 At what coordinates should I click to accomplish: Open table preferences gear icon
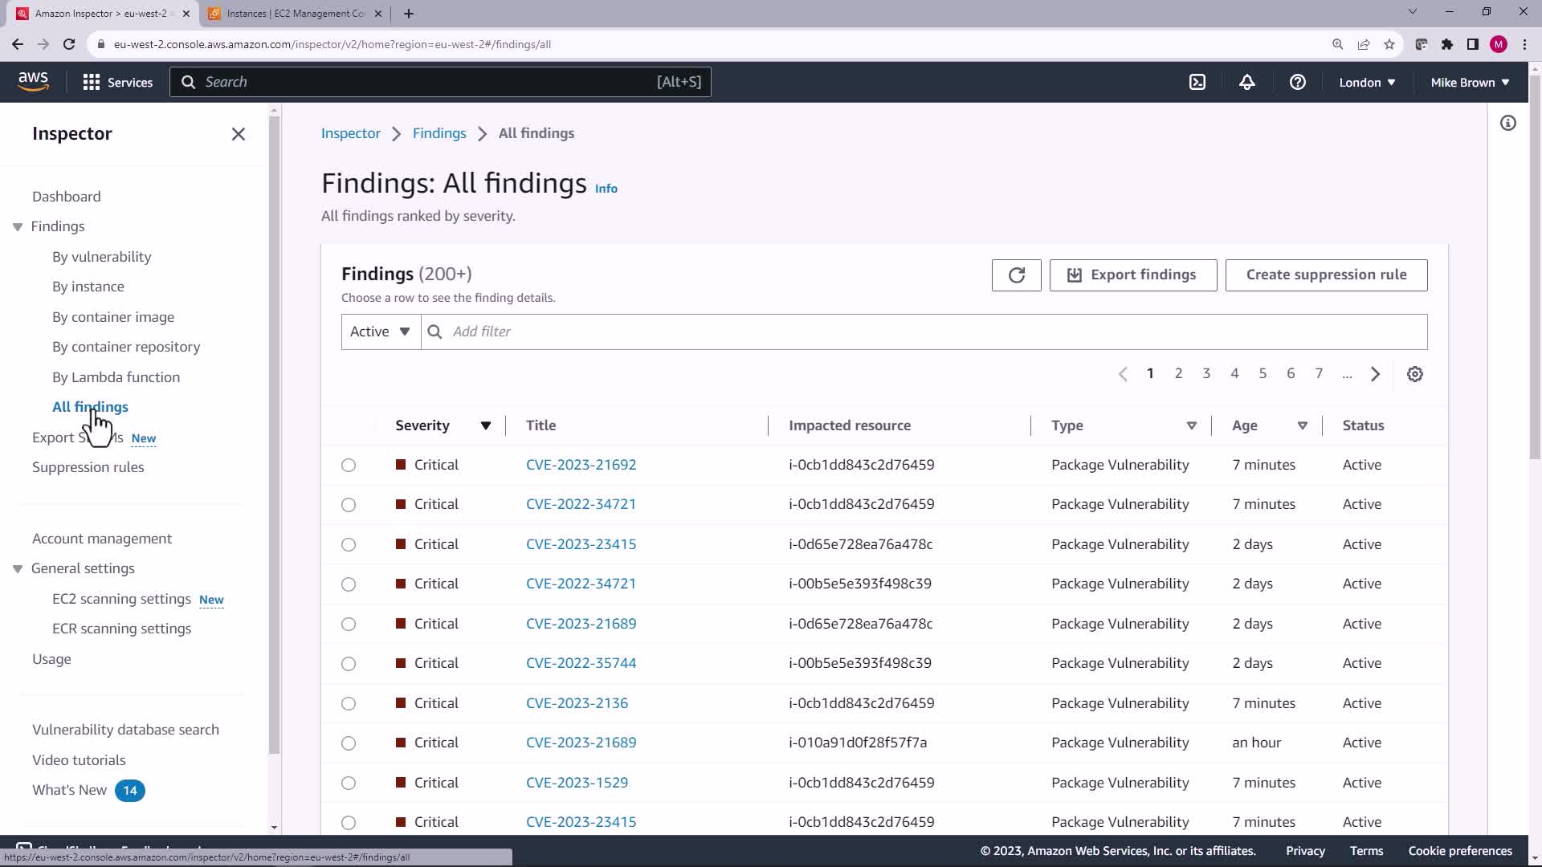(x=1414, y=374)
